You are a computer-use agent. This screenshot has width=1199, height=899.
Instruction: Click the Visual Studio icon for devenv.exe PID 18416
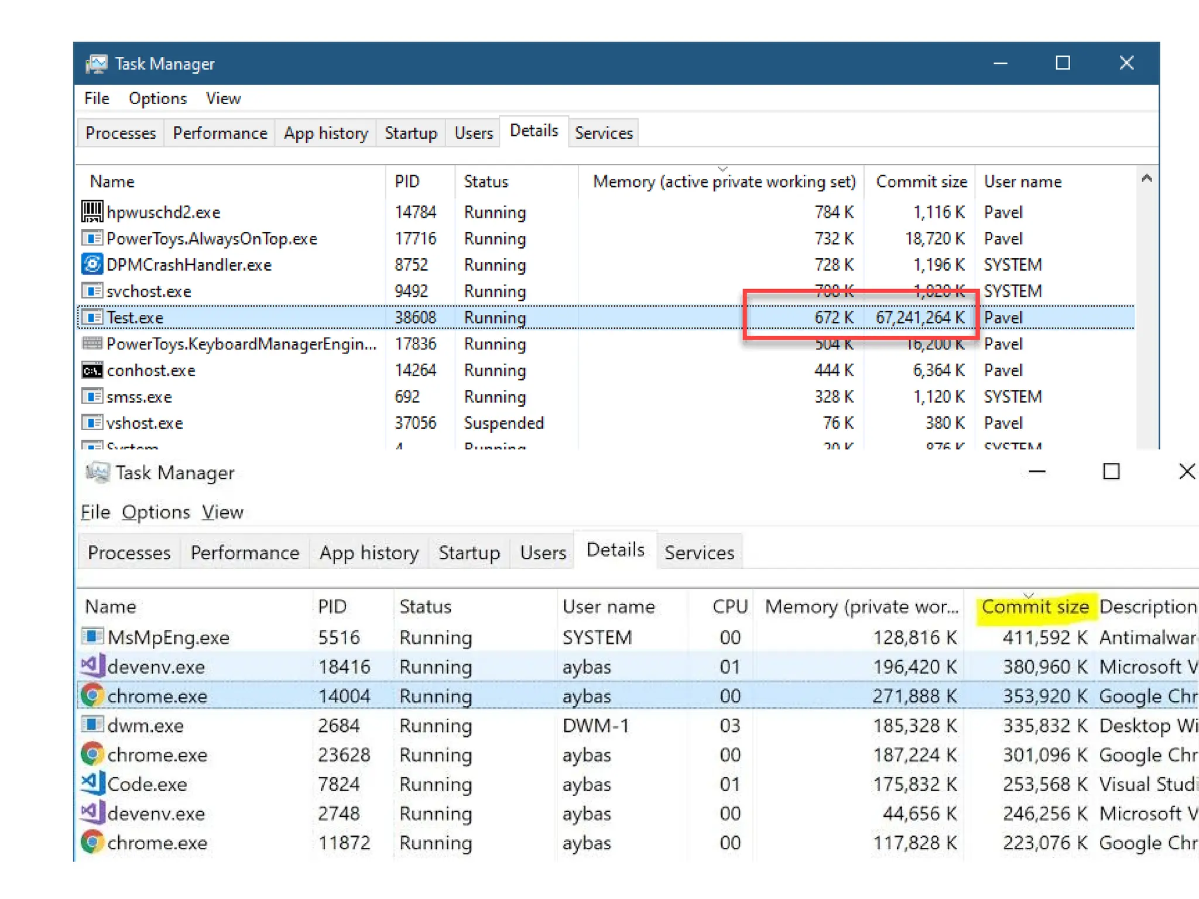(x=92, y=666)
